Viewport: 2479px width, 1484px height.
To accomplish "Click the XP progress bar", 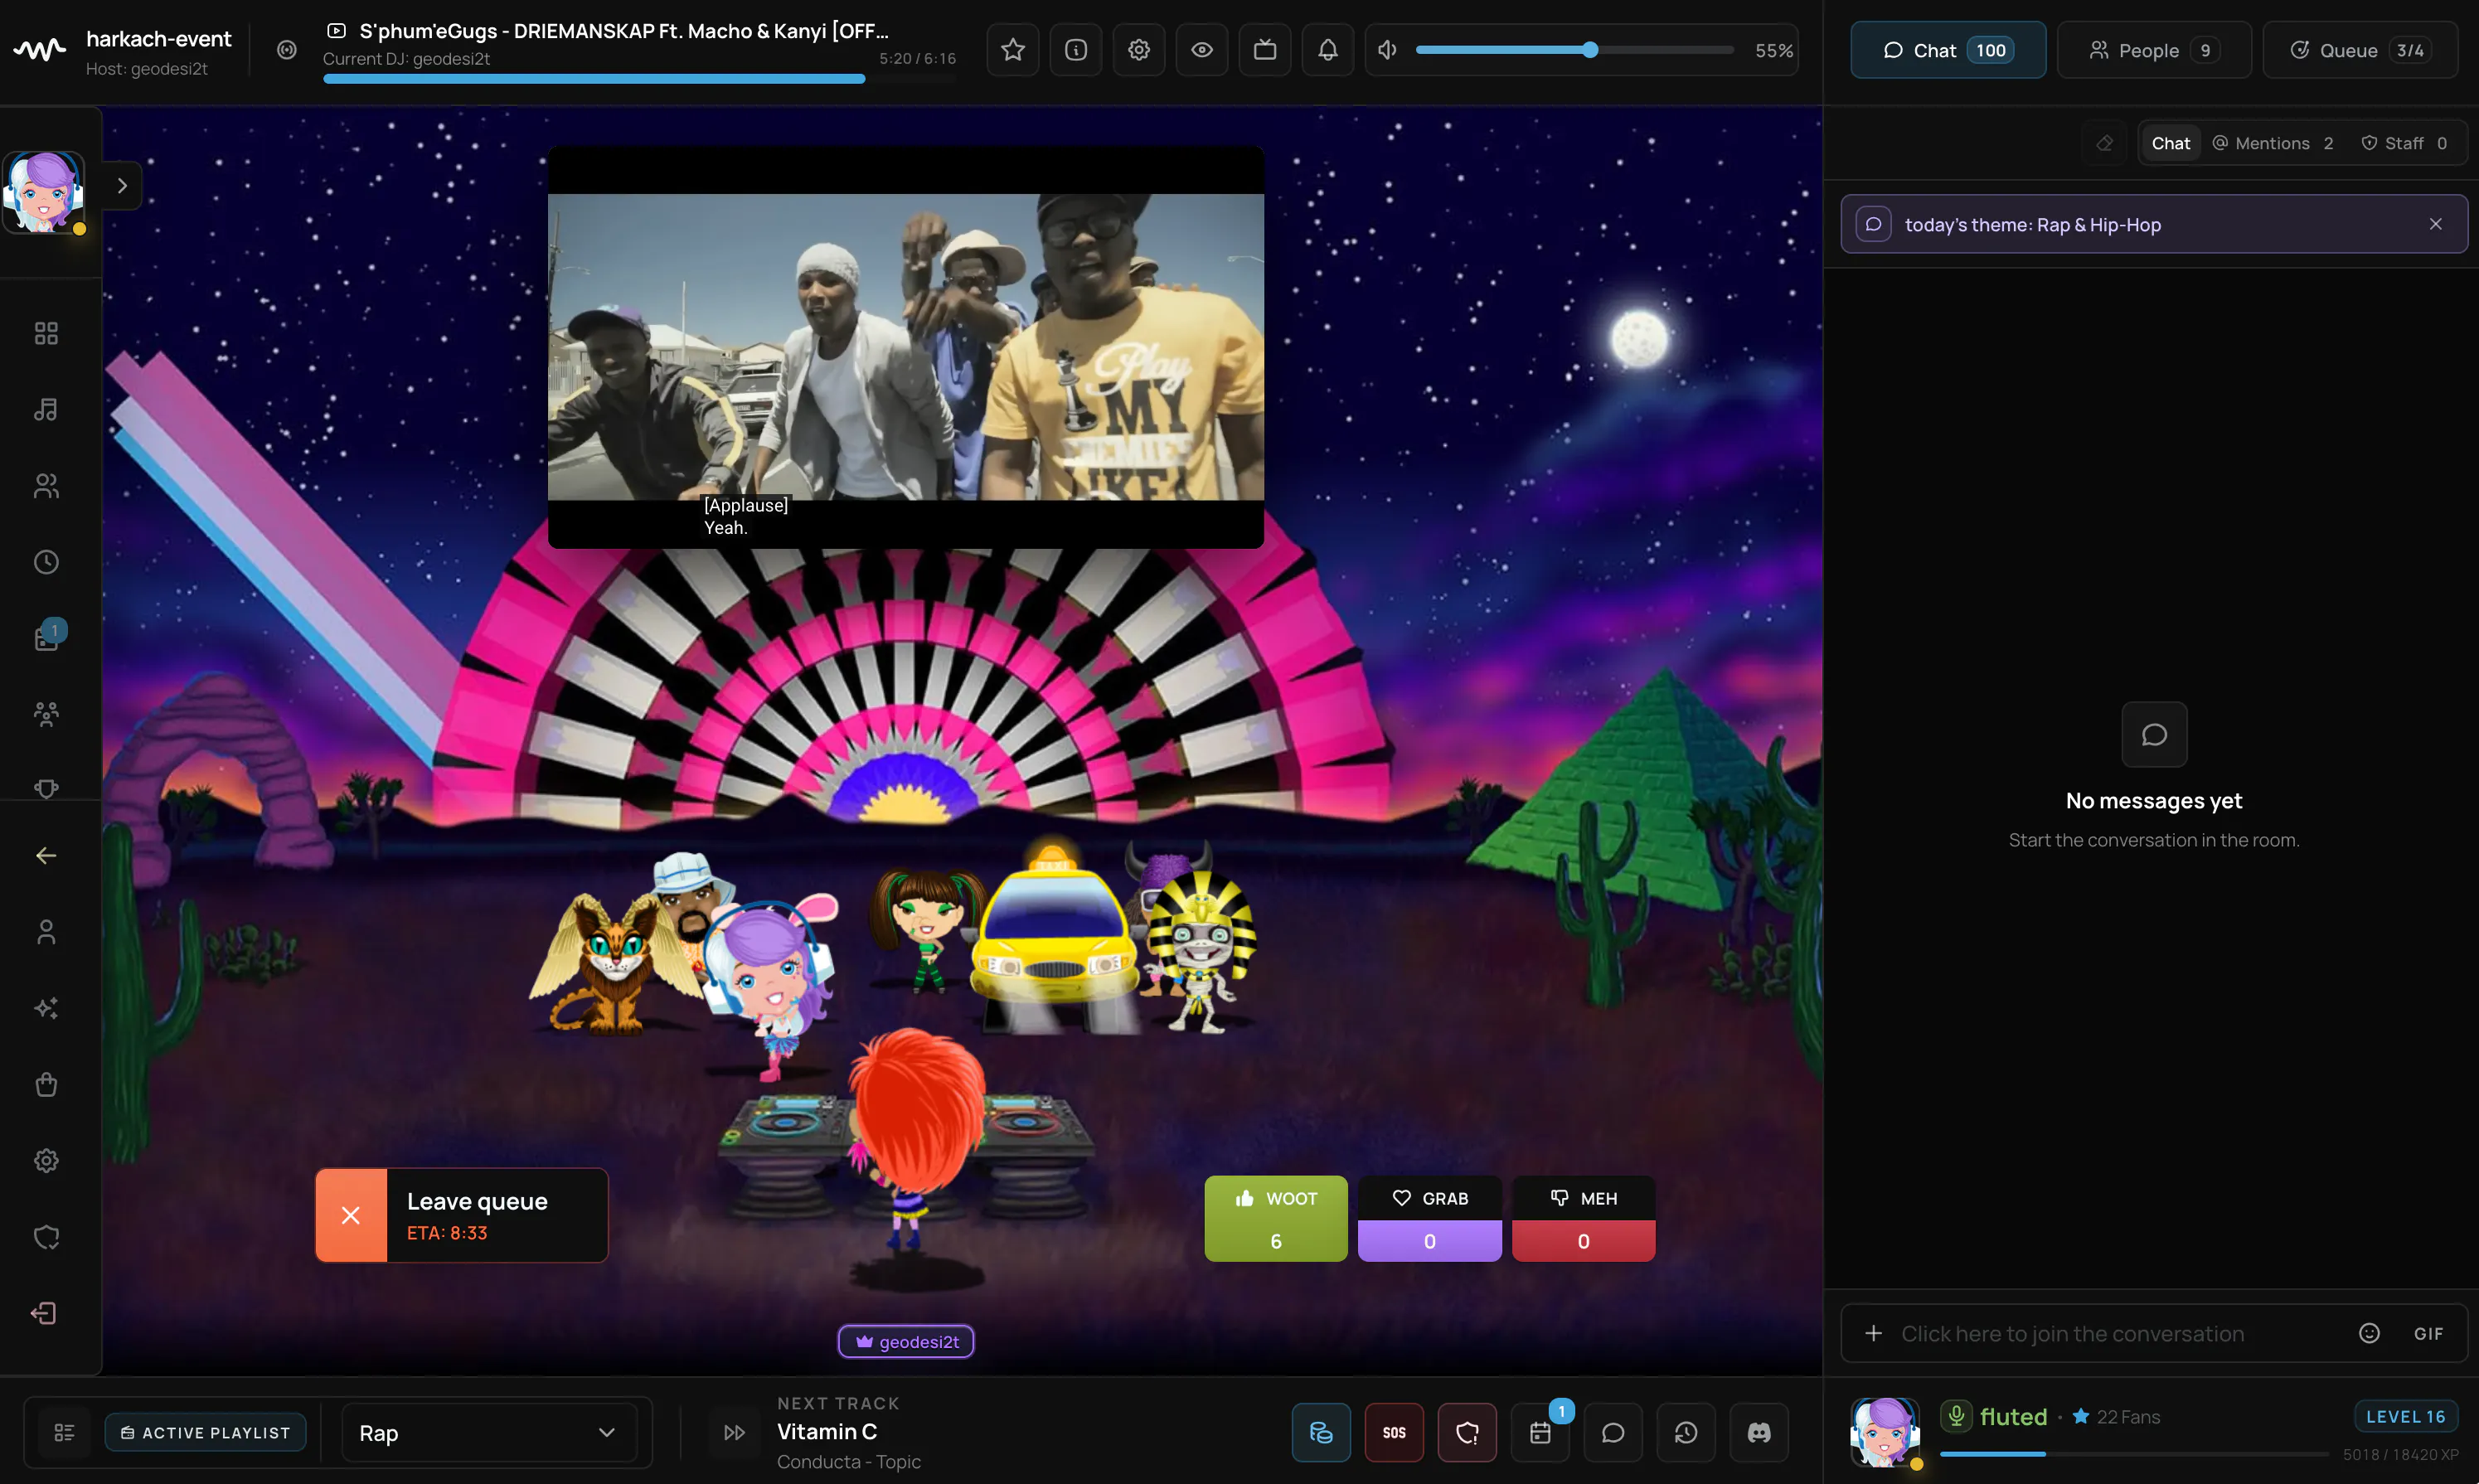I will coord(2134,1454).
